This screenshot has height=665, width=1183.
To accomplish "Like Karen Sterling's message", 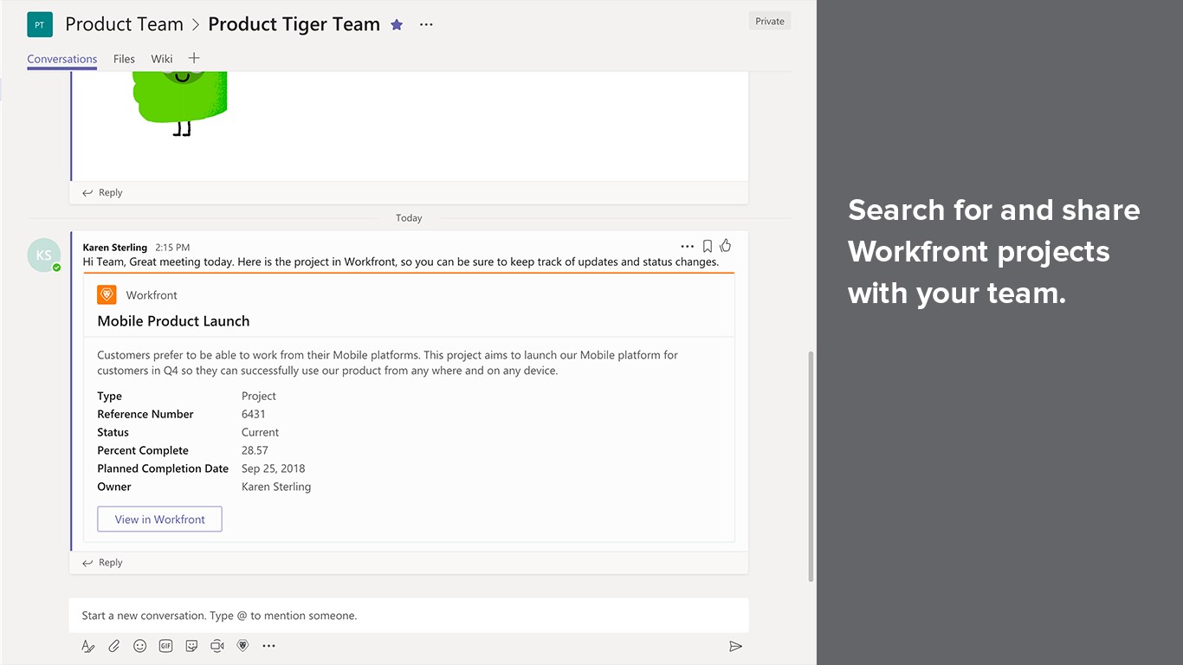I will (x=726, y=245).
